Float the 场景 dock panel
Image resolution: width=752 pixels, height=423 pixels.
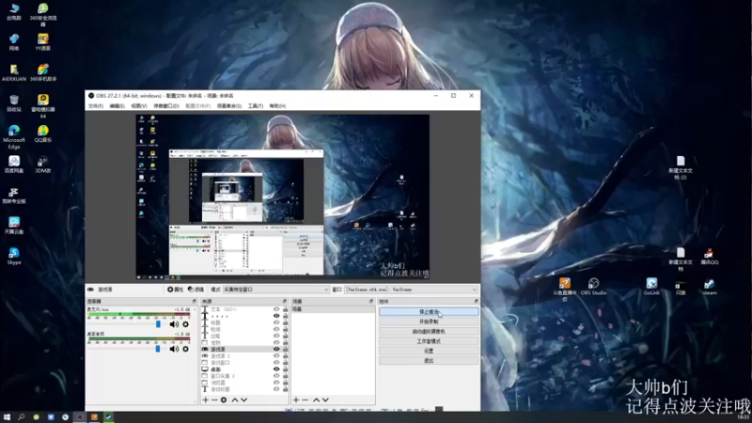(371, 301)
